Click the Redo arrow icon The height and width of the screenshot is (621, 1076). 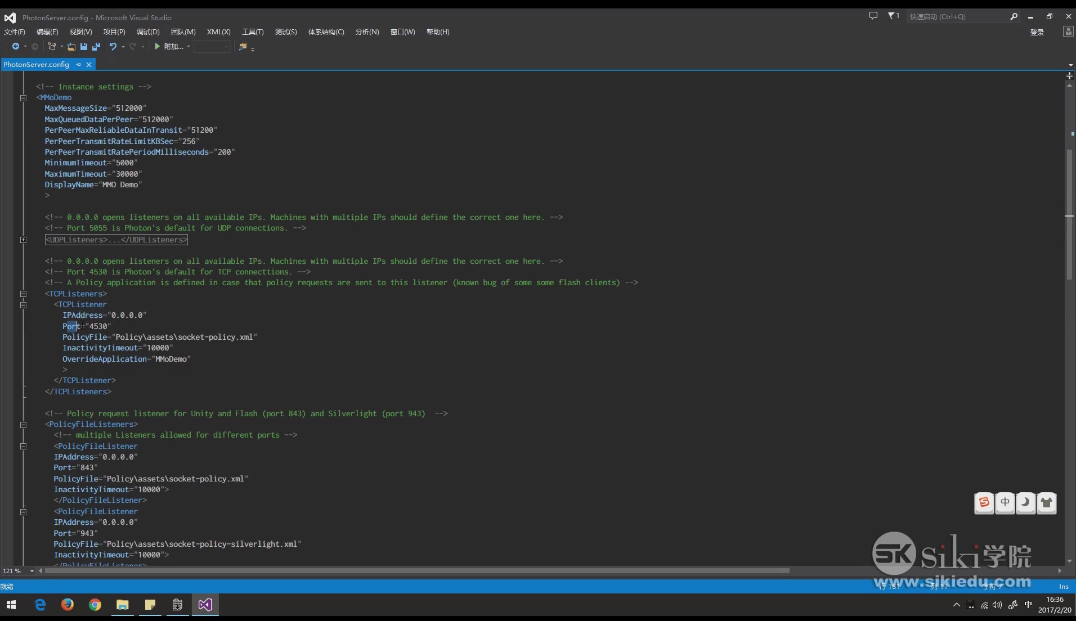pyautogui.click(x=133, y=47)
